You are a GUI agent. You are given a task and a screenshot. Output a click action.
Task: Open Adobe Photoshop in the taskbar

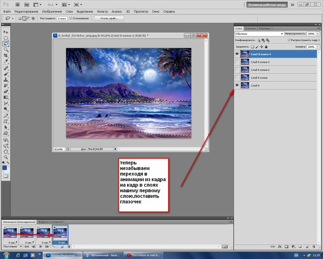click(63, 255)
